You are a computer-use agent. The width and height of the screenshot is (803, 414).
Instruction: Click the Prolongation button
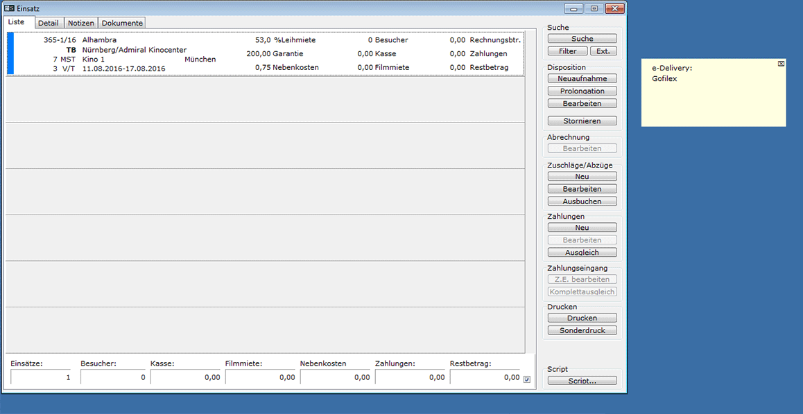coord(582,91)
